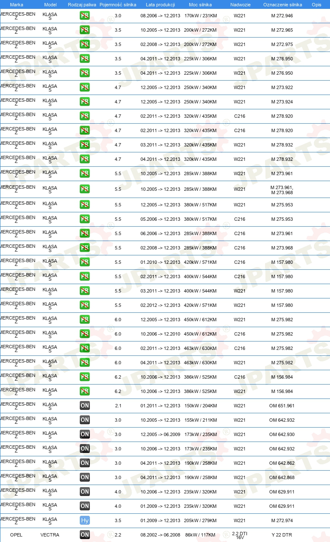
Task: Select engine code 'M 273.922'
Action: (x=282, y=87)
